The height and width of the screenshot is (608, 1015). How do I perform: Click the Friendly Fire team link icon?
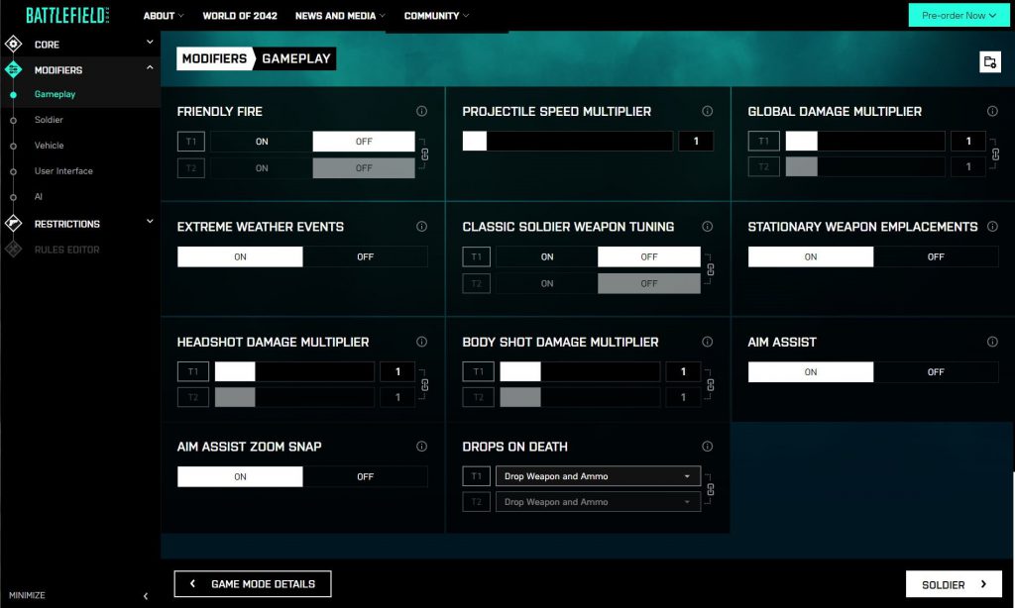click(425, 154)
